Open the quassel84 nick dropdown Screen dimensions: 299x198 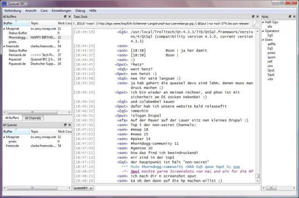click(83, 188)
